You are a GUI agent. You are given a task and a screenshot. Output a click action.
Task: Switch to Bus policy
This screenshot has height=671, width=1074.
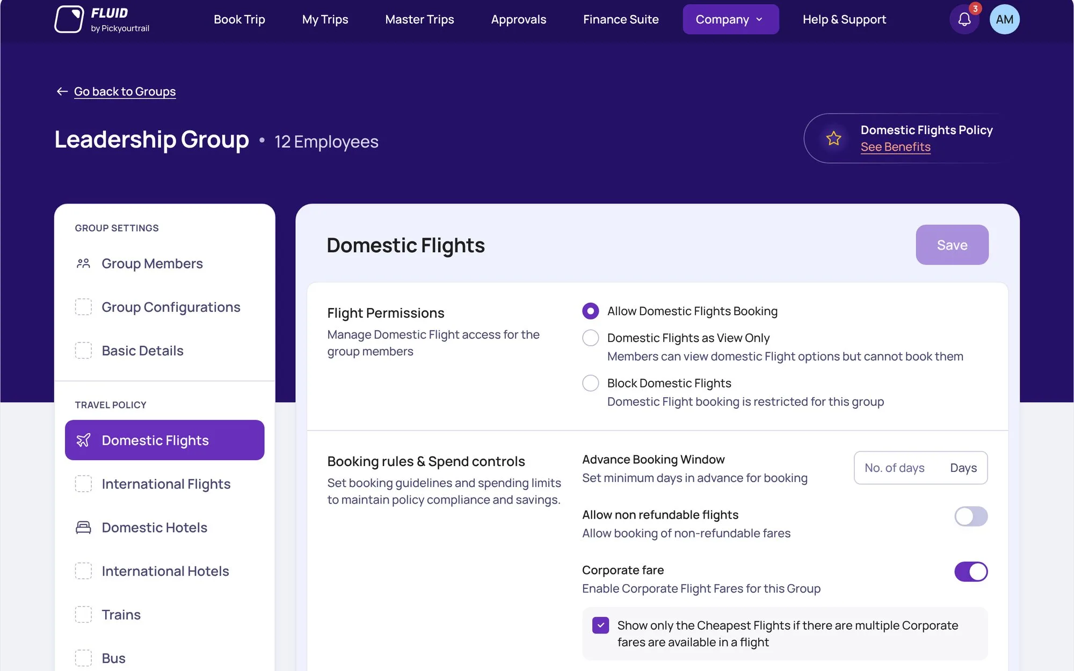[x=164, y=658]
